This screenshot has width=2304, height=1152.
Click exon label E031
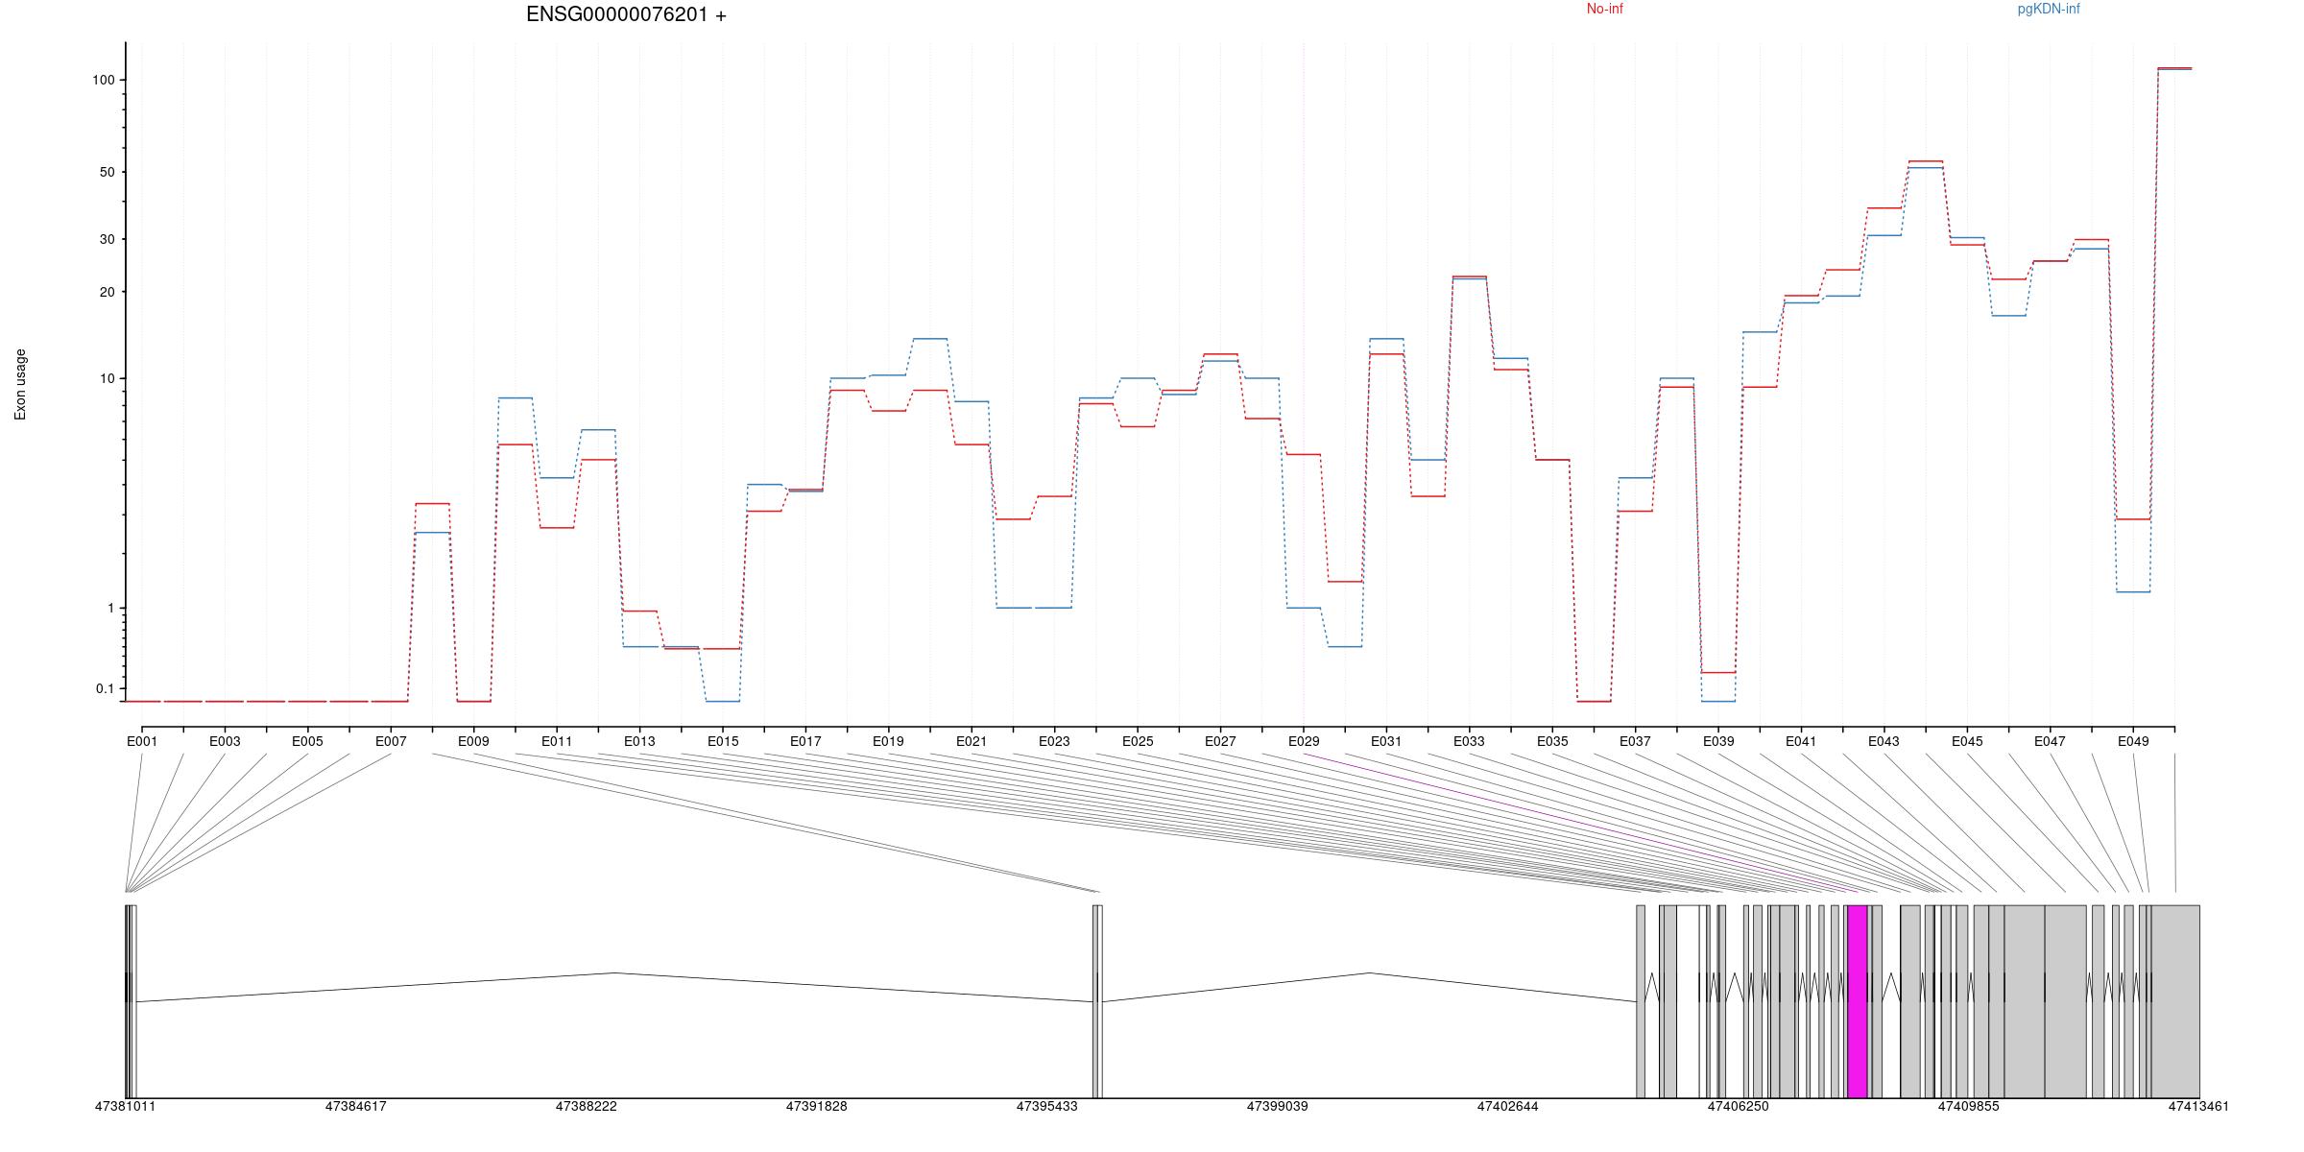(1386, 741)
